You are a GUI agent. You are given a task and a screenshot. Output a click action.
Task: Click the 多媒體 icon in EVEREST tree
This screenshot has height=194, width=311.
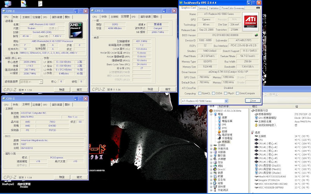tap(215, 159)
